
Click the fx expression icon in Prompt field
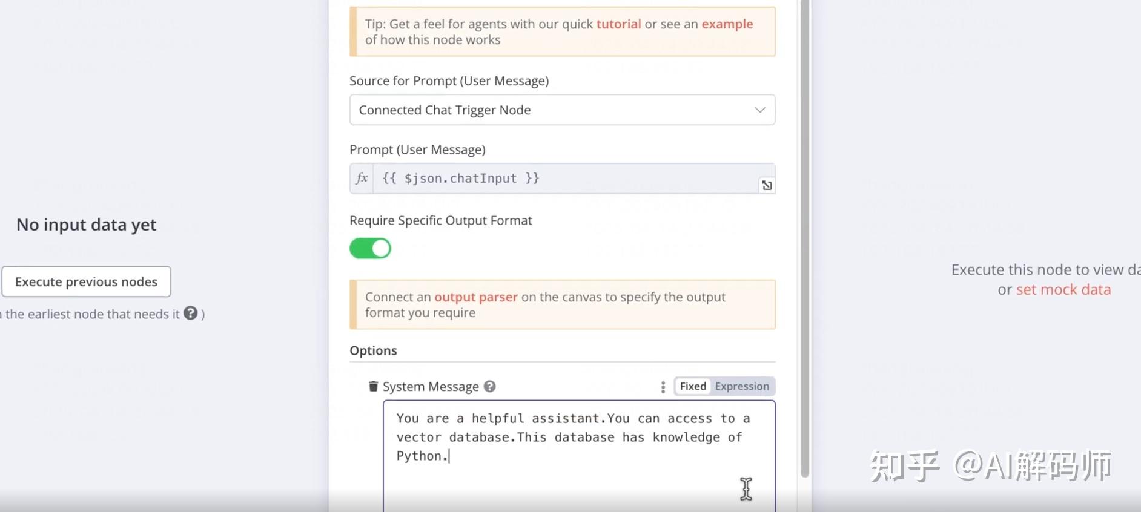(362, 179)
